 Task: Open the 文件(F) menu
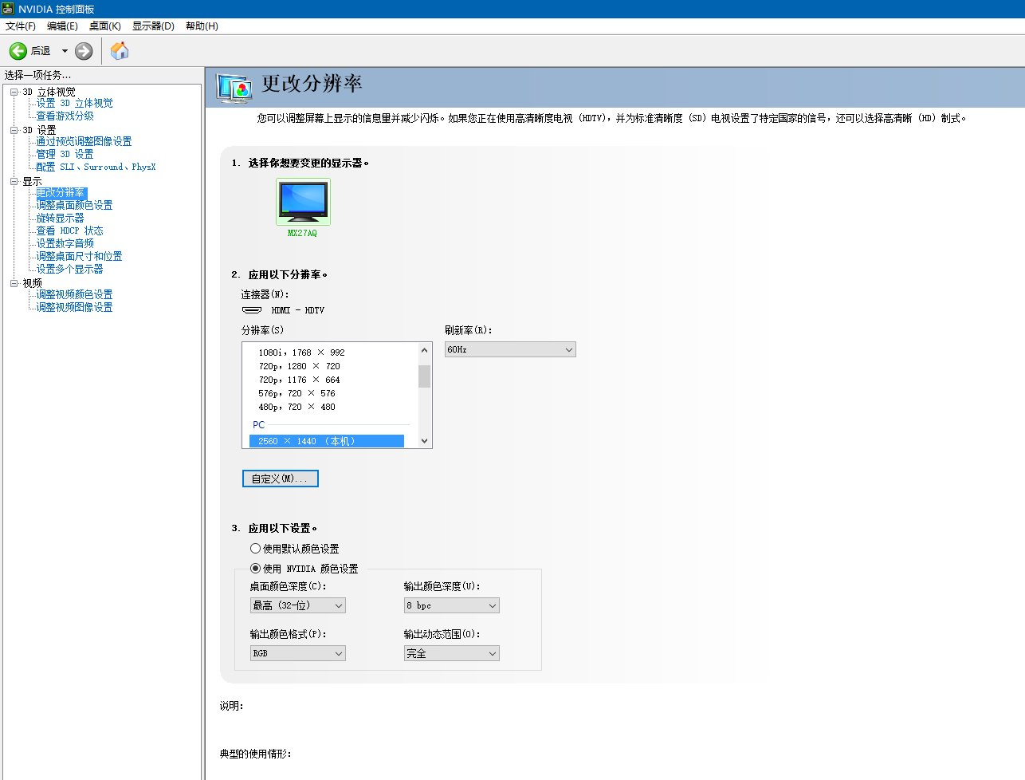(21, 26)
